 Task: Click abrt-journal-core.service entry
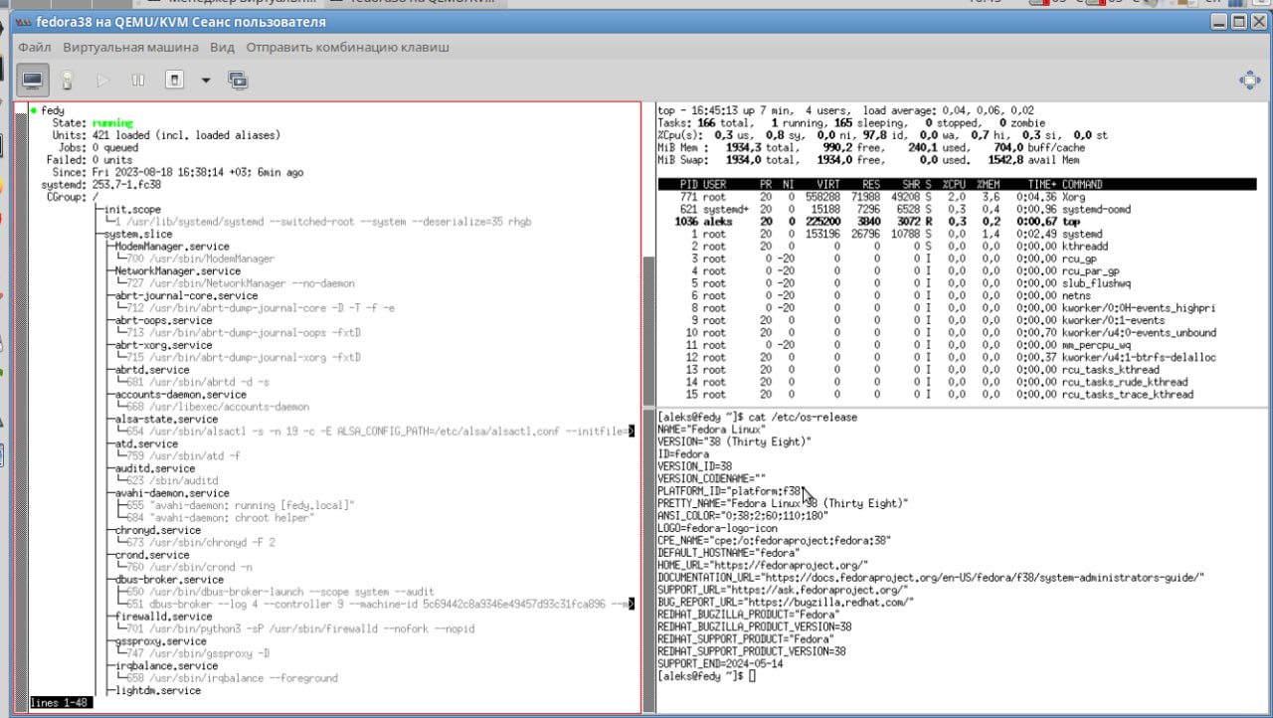[x=186, y=295]
